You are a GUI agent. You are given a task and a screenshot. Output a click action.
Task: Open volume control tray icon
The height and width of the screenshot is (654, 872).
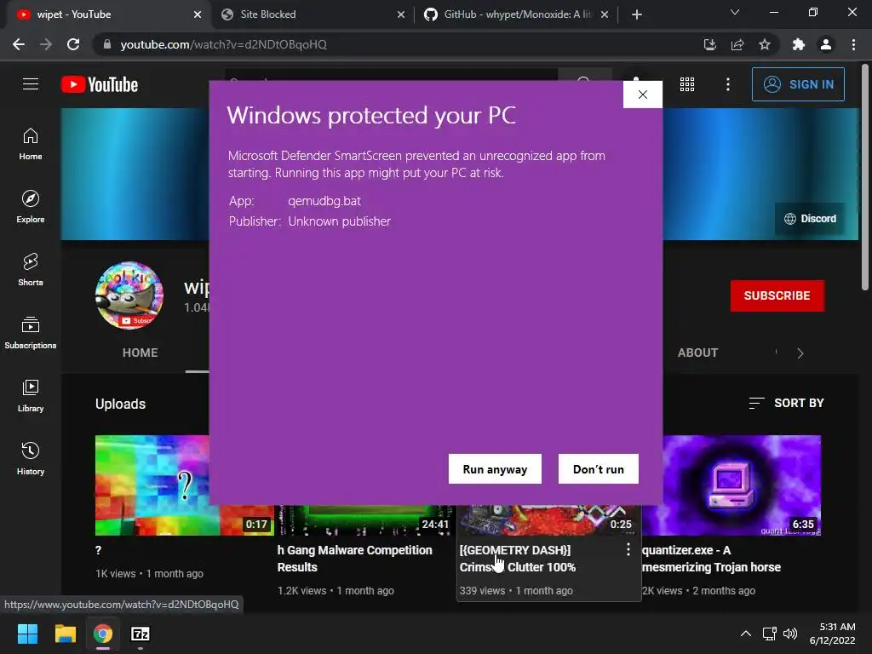[789, 634]
